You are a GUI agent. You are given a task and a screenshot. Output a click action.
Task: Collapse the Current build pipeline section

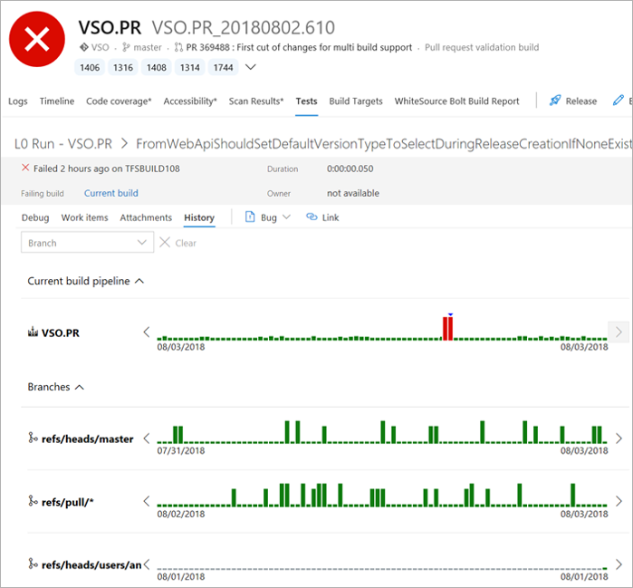pyautogui.click(x=139, y=281)
